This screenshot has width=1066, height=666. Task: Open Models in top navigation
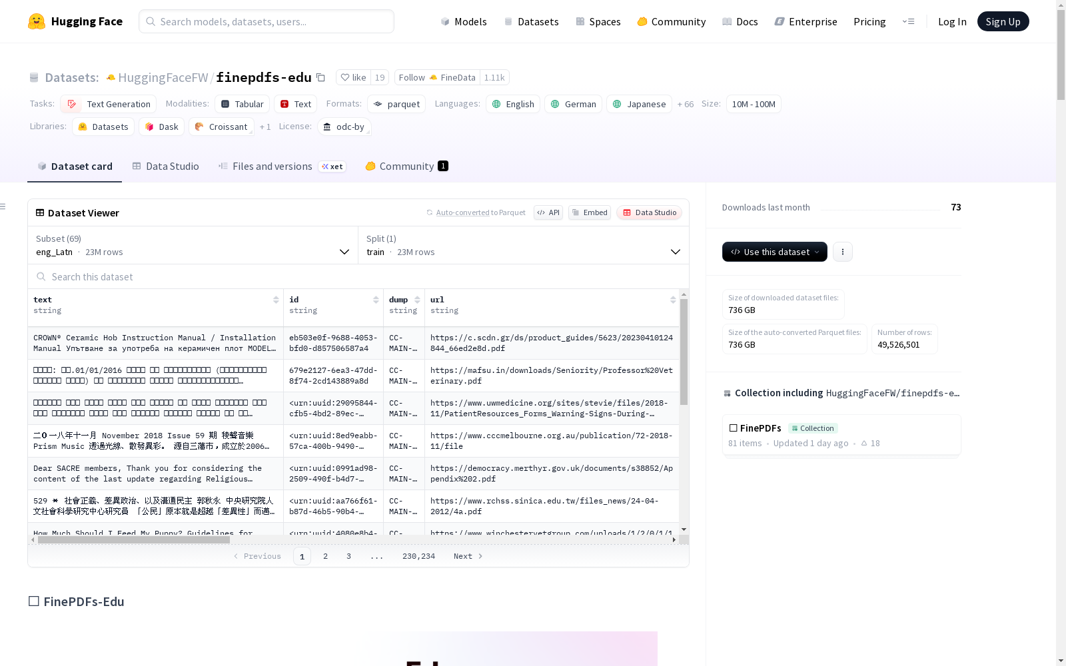pos(464,21)
